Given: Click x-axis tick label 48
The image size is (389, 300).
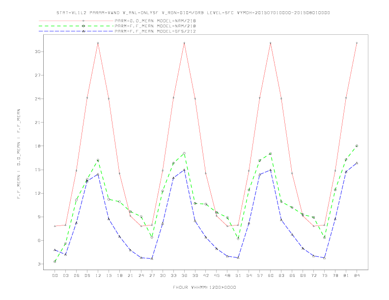Looking at the screenshot, I should (x=227, y=275).
